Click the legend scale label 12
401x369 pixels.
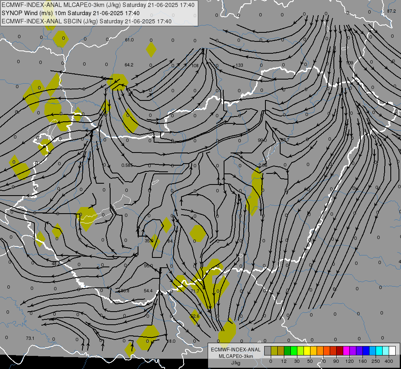(x=284, y=361)
